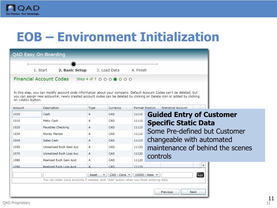The width and height of the screenshot is (277, 208).
Task: Click the Add button
Action: point(200,175)
